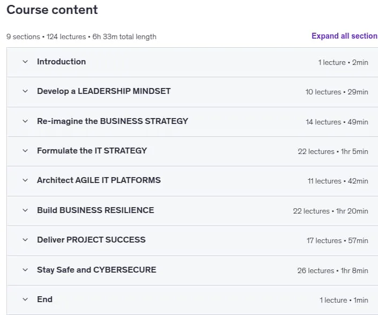Viewport: 378px width, 315px height.
Task: Expand the Introduction section chevron
Action: [25, 62]
